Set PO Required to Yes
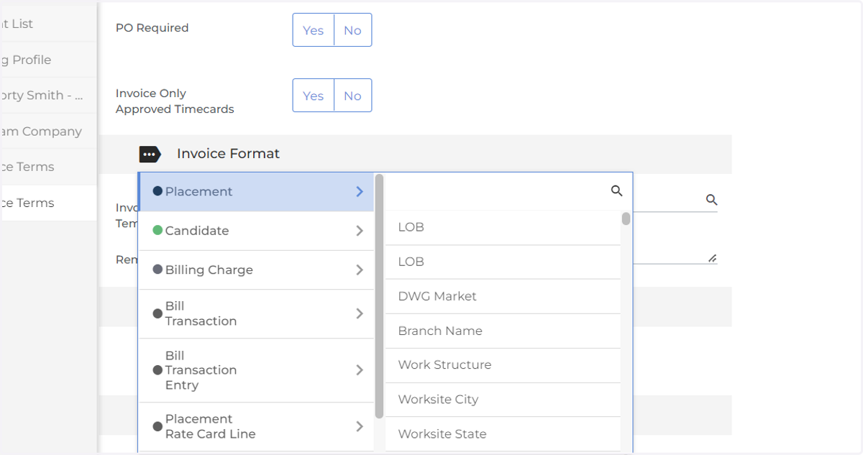Image resolution: width=863 pixels, height=455 pixels. click(x=314, y=30)
